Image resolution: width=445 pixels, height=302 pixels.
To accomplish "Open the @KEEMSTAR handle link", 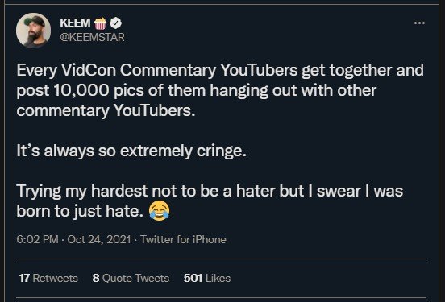I will tap(92, 37).
